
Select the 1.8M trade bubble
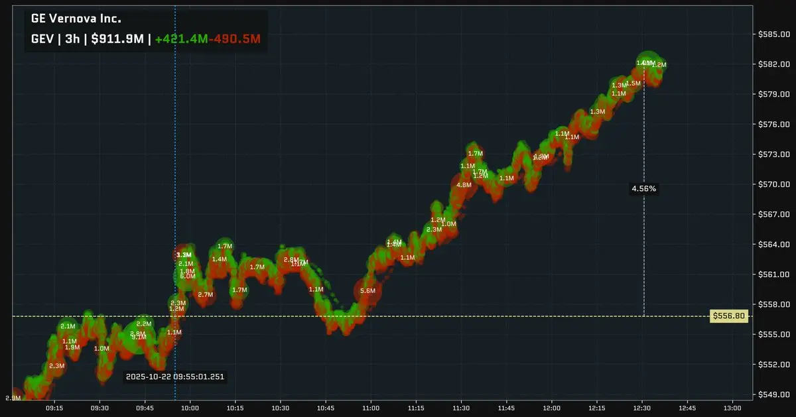pos(187,271)
